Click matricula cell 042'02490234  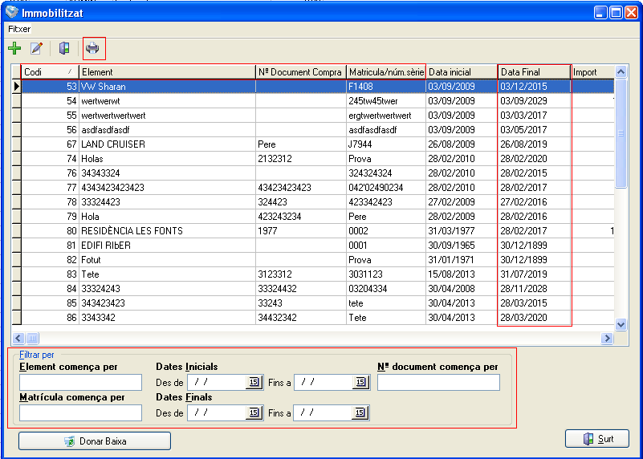[386, 187]
